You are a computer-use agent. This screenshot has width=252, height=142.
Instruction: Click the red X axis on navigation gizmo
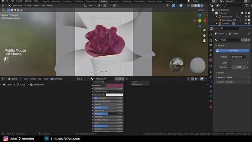pos(205,21)
